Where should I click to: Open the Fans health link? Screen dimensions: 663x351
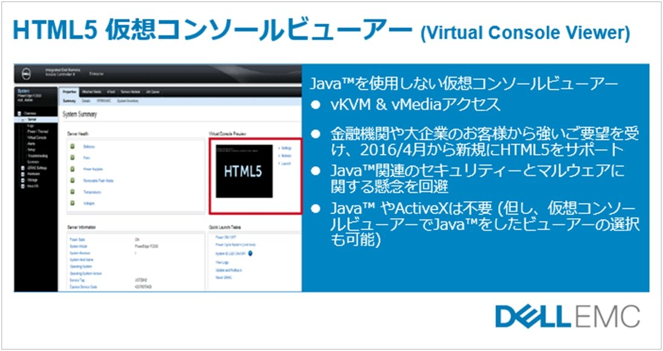coord(86,158)
